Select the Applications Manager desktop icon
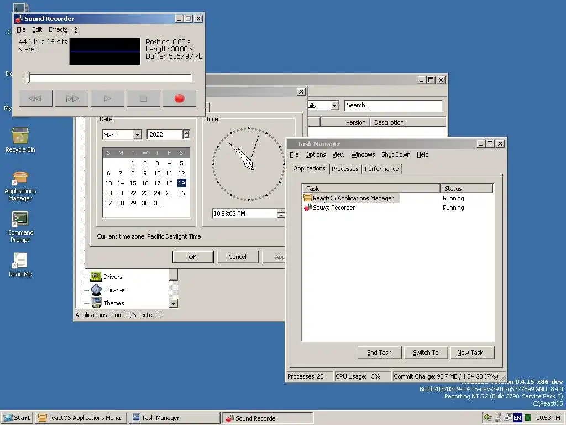This screenshot has height=425, width=566. (x=20, y=186)
